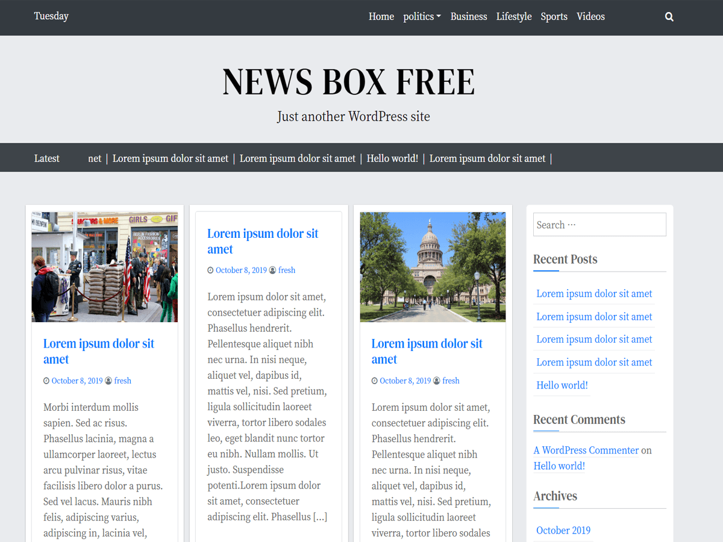723x542 pixels.
Task: Open the Home menu item
Action: pyautogui.click(x=381, y=16)
